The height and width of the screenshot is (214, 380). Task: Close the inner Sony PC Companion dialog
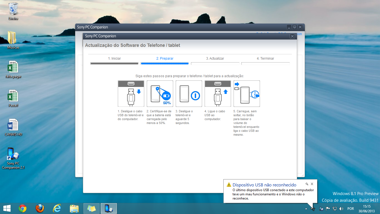pos(292,36)
